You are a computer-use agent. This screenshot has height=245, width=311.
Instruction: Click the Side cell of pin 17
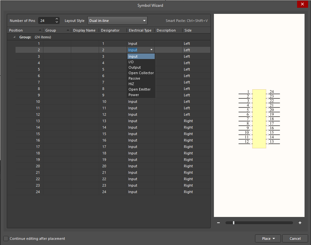[196, 147]
